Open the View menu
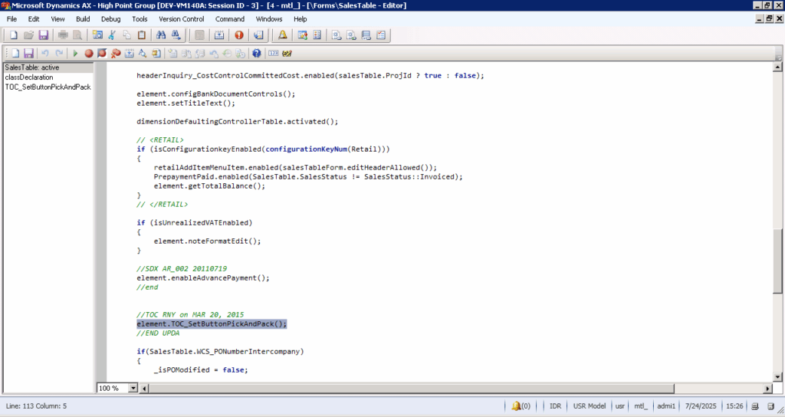 pos(57,19)
